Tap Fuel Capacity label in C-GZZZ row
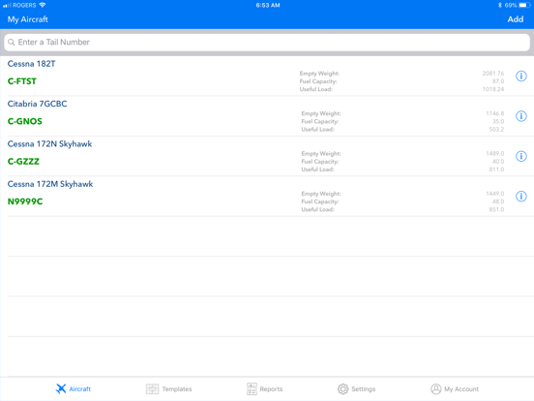Image resolution: width=534 pixels, height=401 pixels. (320, 162)
